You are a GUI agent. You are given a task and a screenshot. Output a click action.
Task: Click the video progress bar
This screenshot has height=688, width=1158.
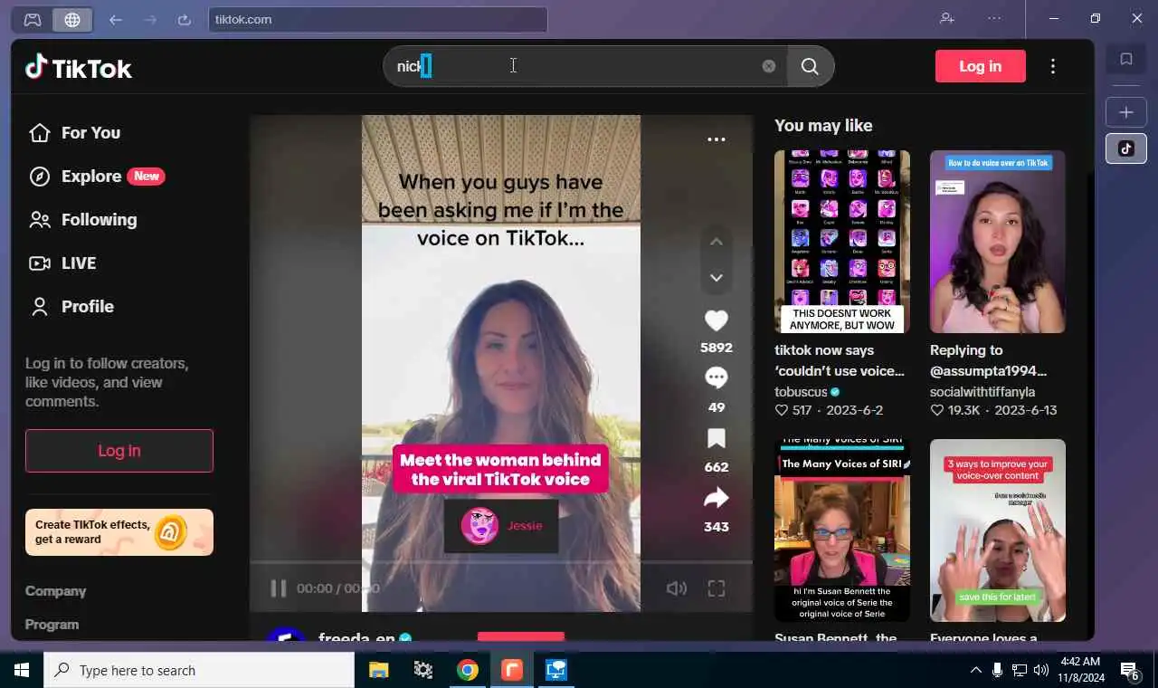501,562
